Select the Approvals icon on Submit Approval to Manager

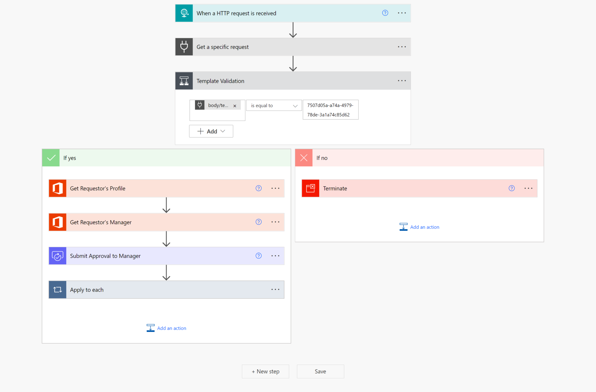coord(57,256)
